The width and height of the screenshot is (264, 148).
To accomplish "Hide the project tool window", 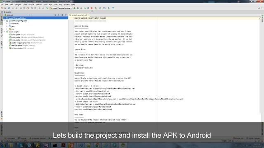I will pos(66,15).
